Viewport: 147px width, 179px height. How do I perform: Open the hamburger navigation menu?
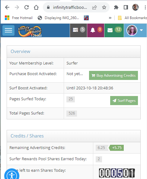8,30
